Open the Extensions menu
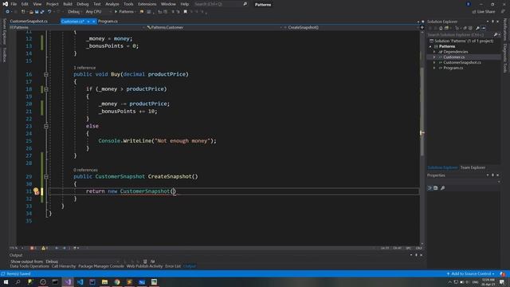This screenshot has height=287, width=510. (147, 4)
